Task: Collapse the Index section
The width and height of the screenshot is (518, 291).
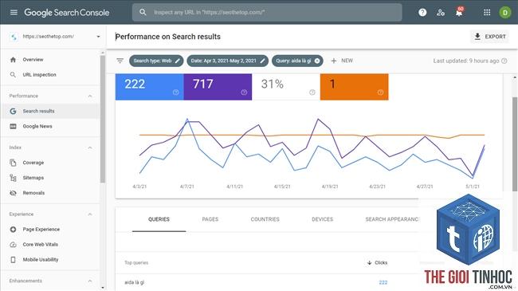Action: [90, 147]
